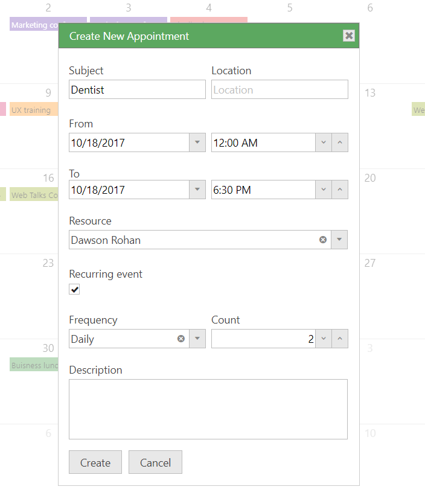The height and width of the screenshot is (501, 425).
Task: Decrement the Count value
Action: [324, 339]
